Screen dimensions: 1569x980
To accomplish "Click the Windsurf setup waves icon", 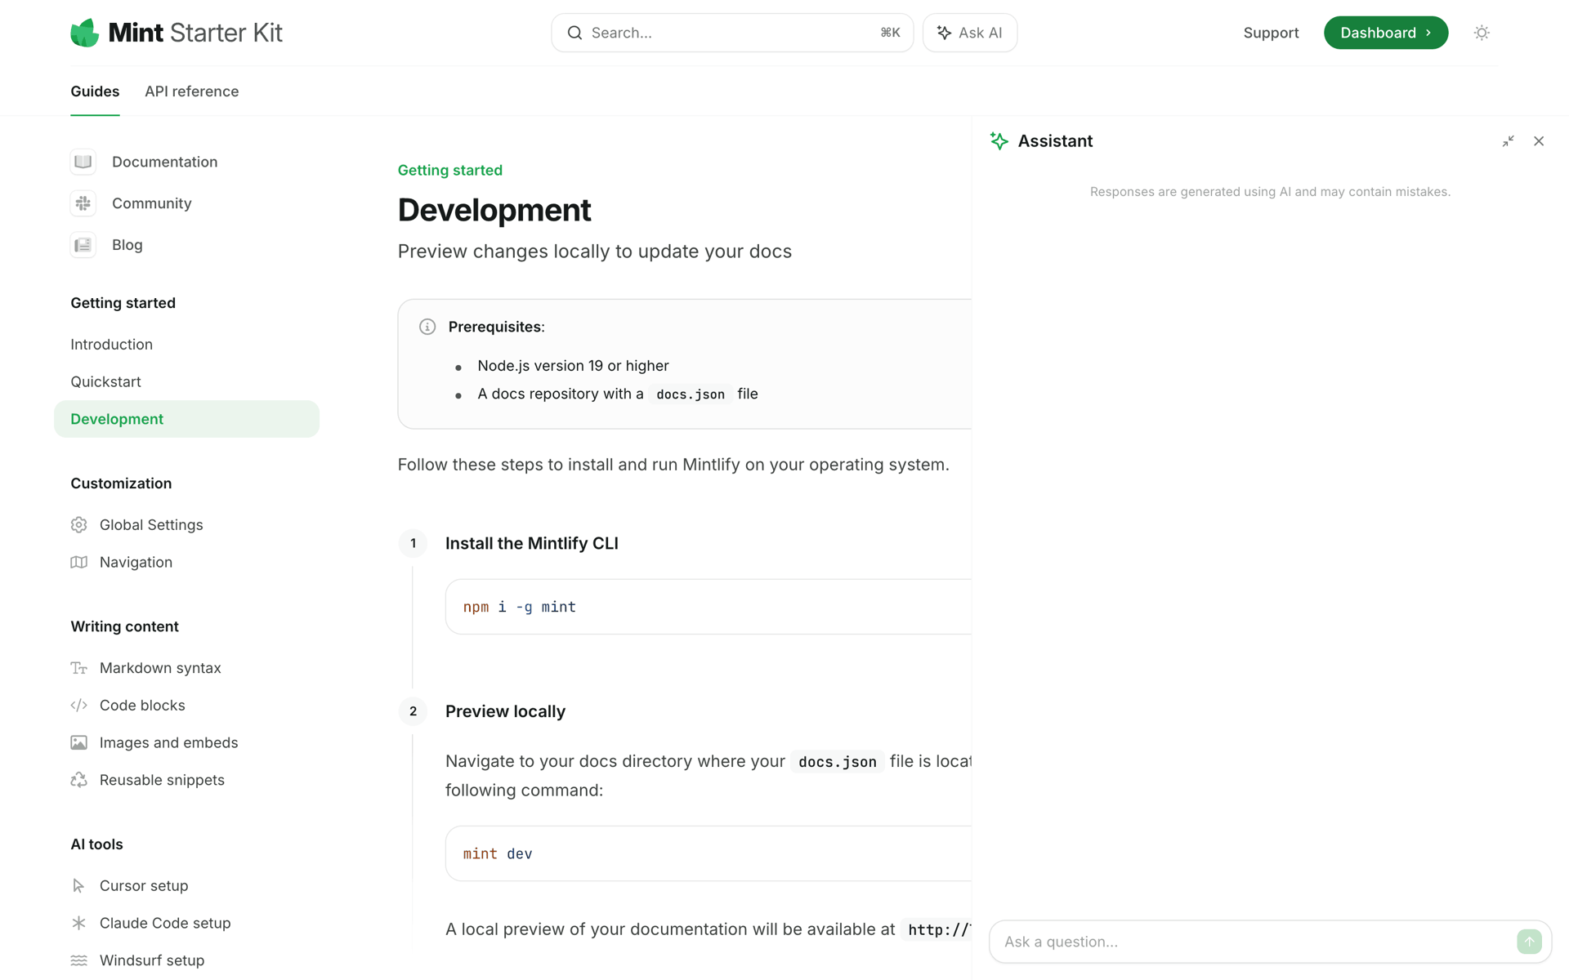I will tap(78, 960).
